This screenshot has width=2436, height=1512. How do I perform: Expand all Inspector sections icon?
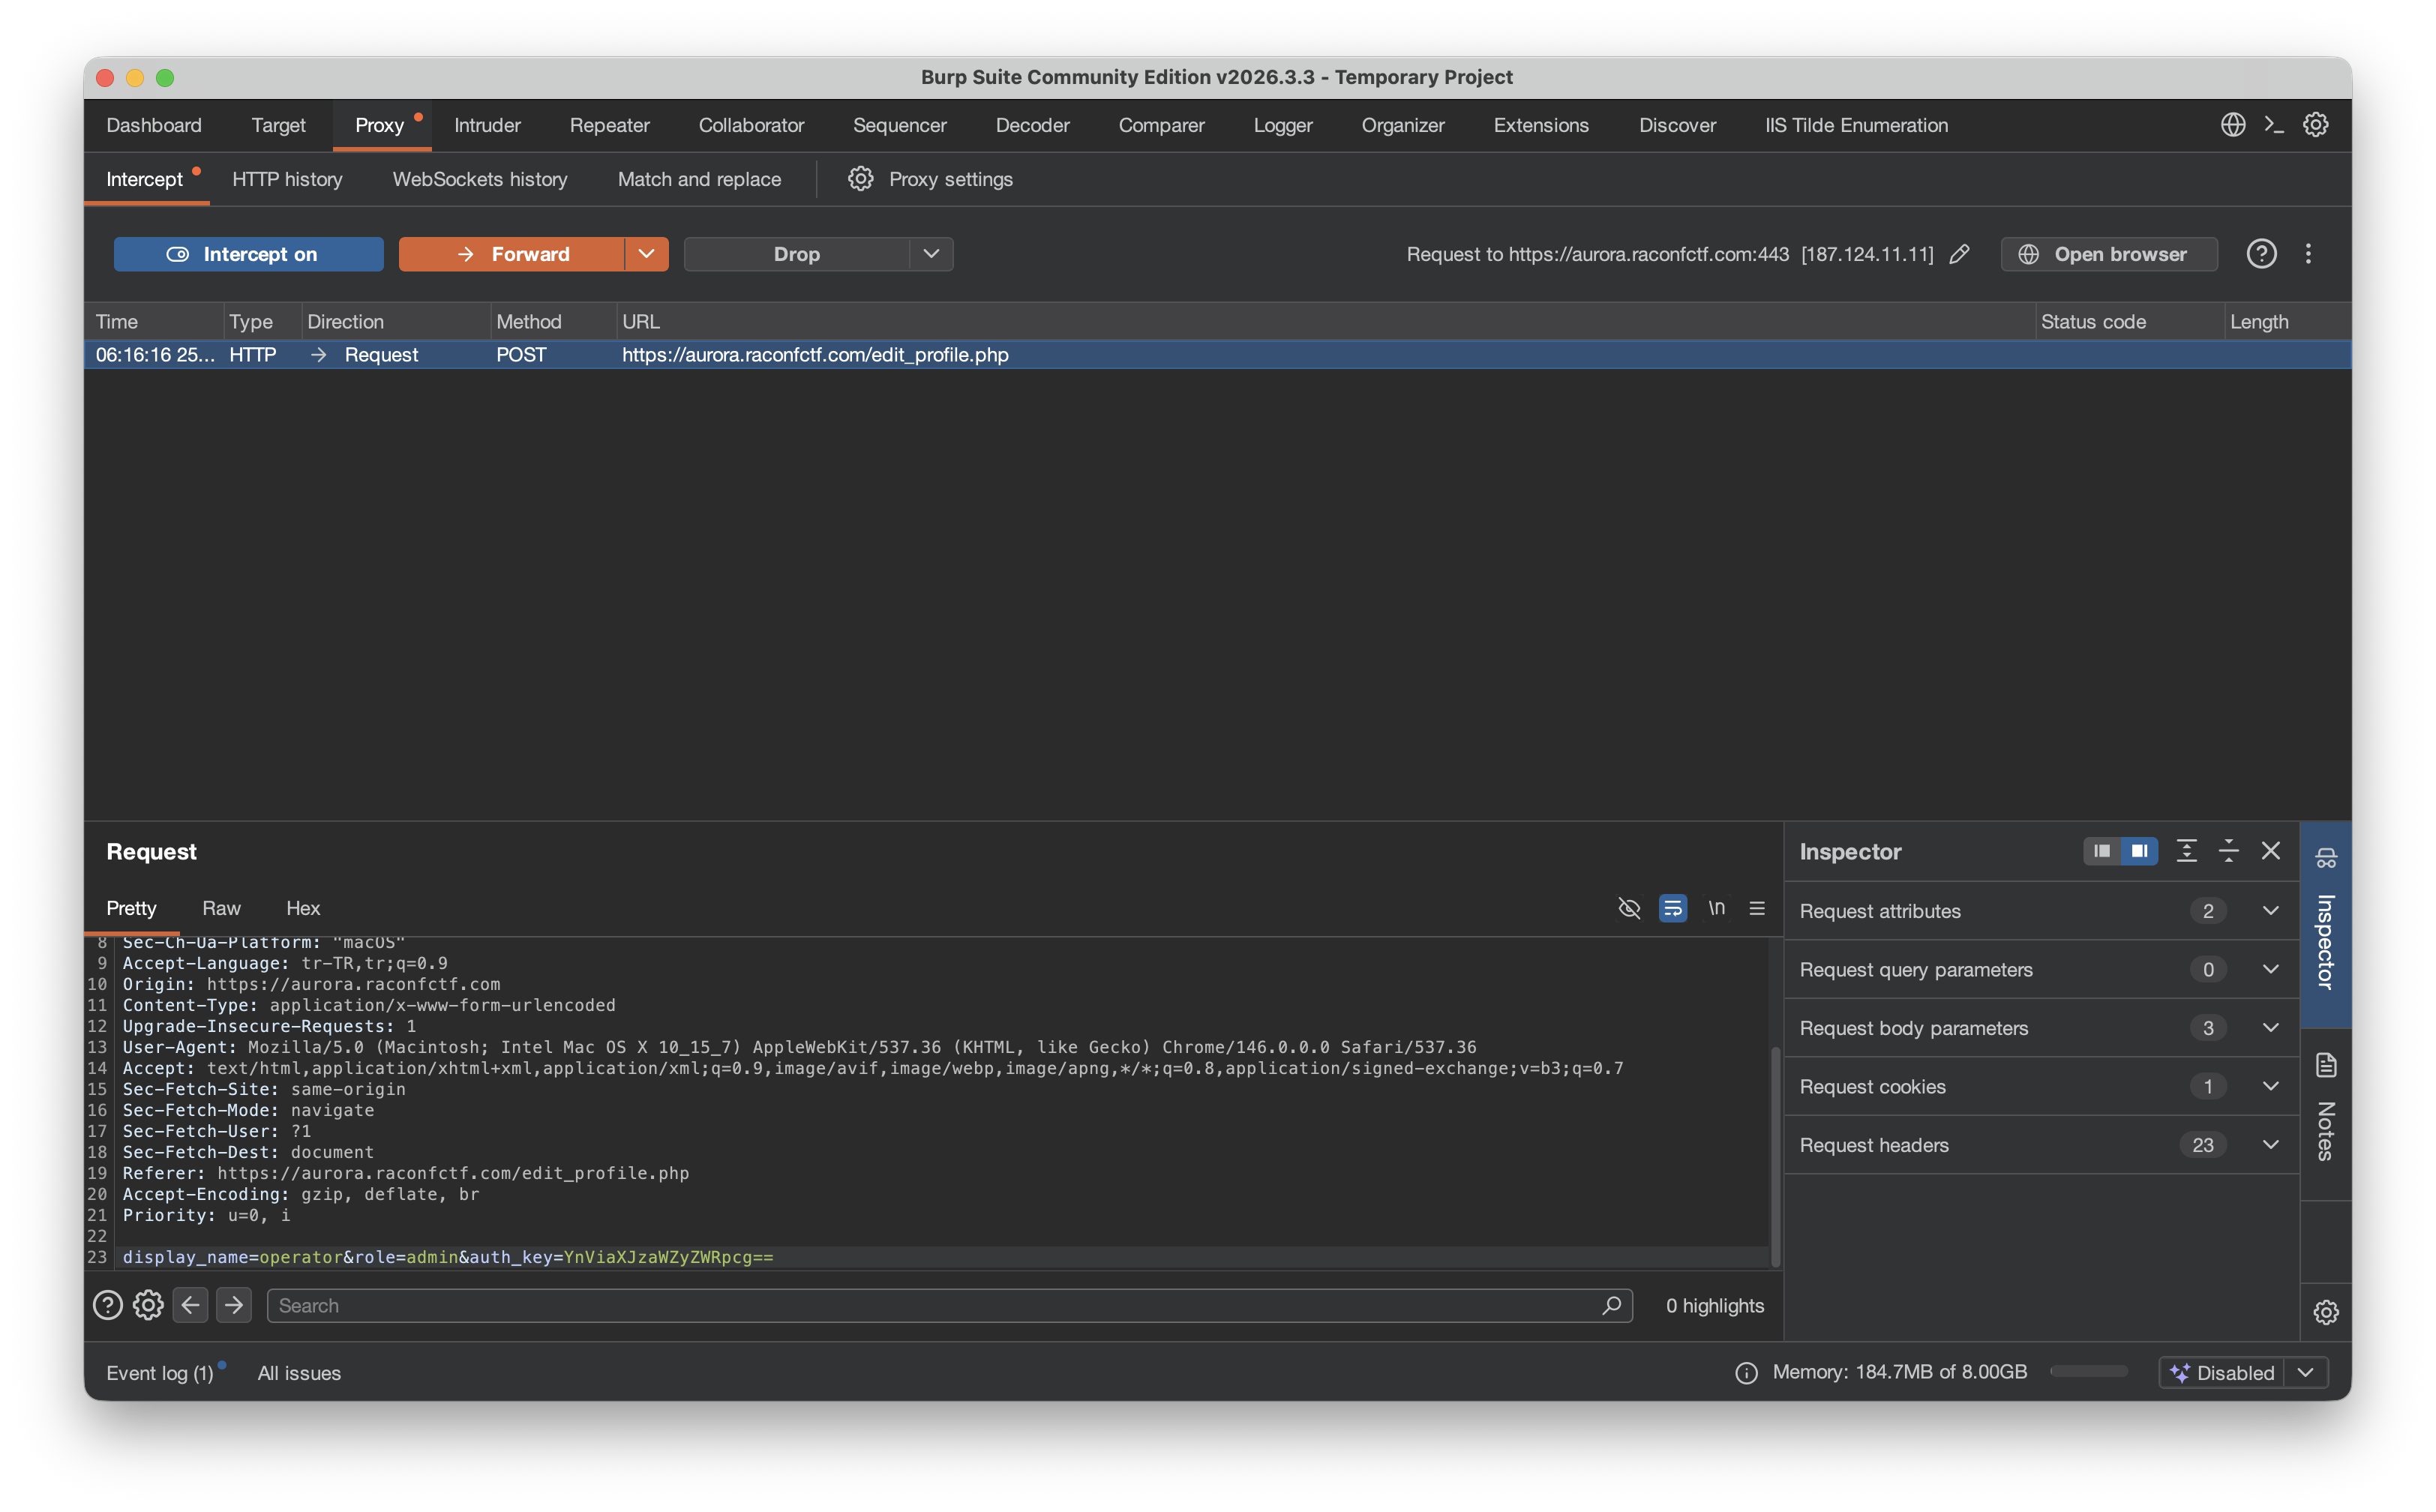2187,851
